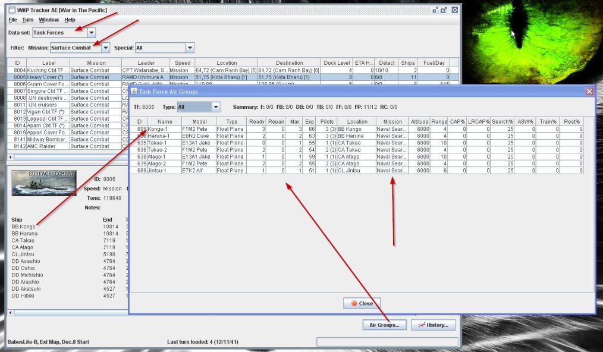Open the Window menu
Image resolution: width=603 pixels, height=352 pixels.
(x=49, y=20)
